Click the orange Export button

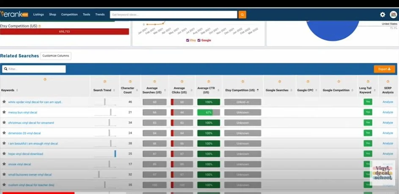click(384, 69)
